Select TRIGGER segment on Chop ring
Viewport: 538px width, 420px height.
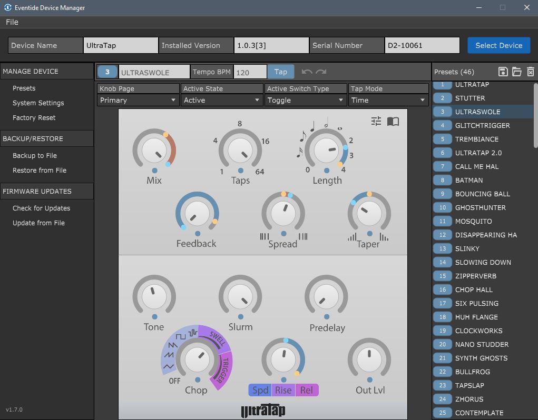pyautogui.click(x=224, y=370)
